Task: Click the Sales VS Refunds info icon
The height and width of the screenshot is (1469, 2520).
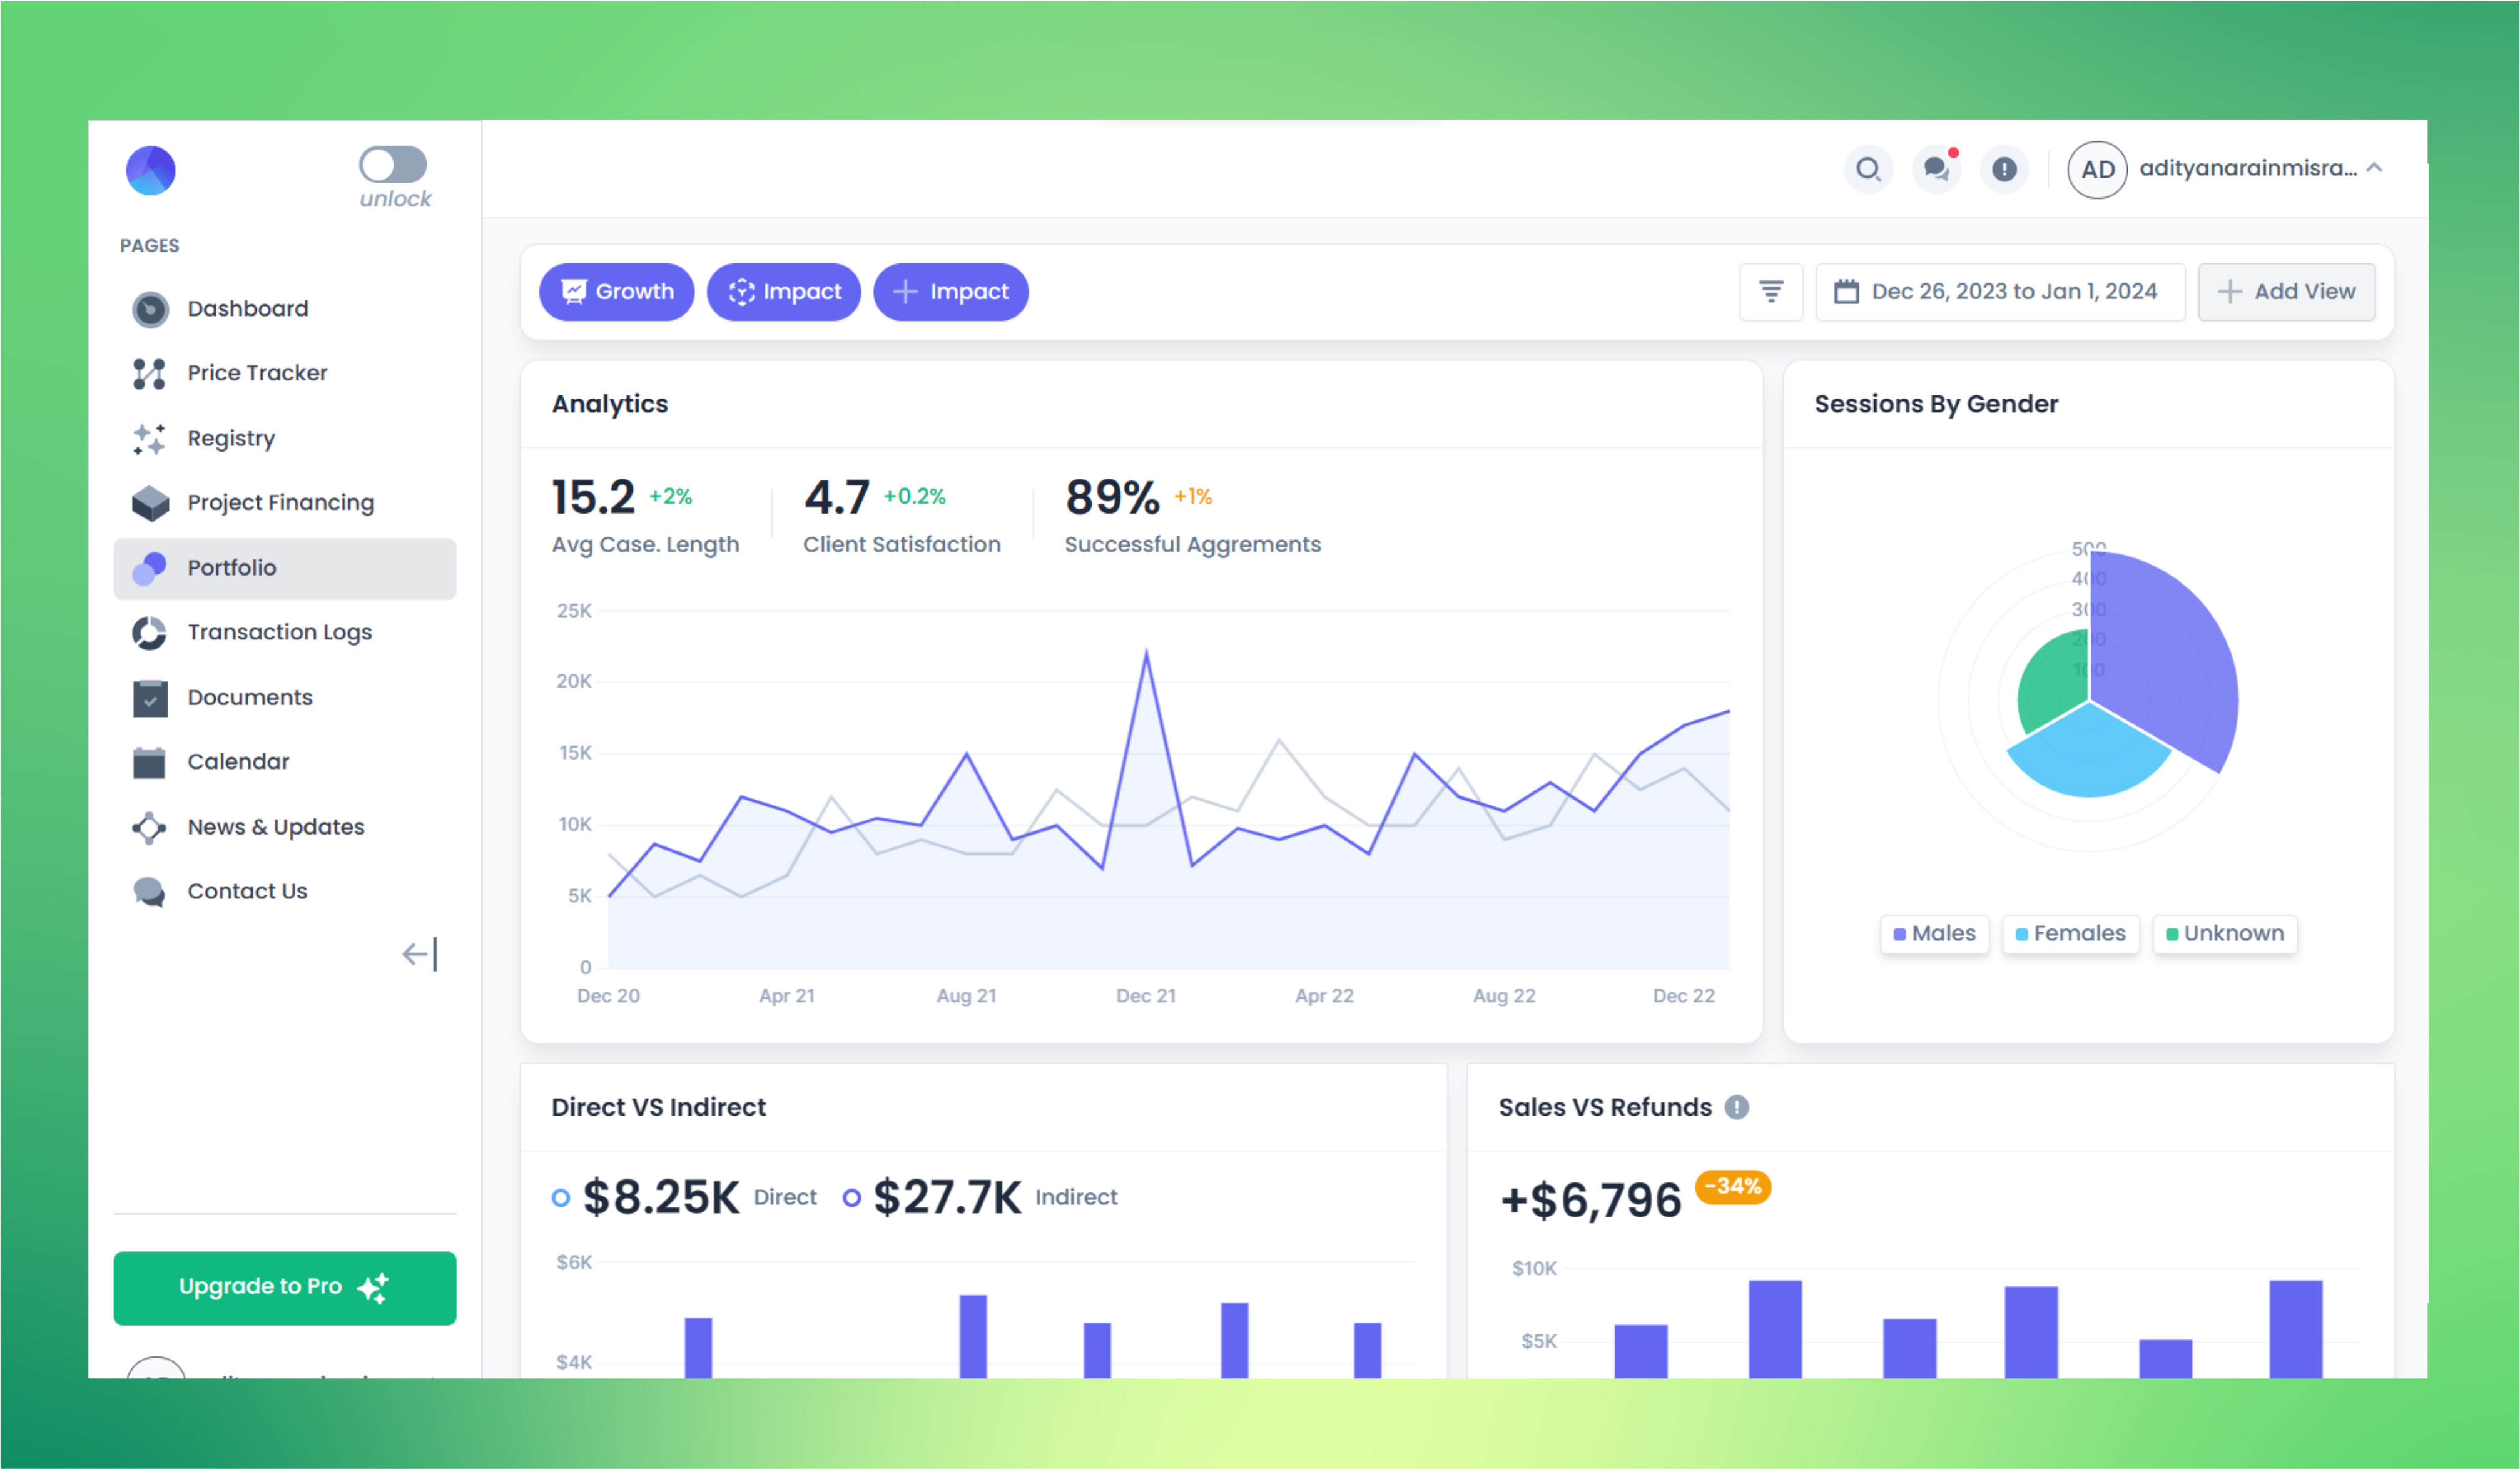Action: [1737, 1107]
